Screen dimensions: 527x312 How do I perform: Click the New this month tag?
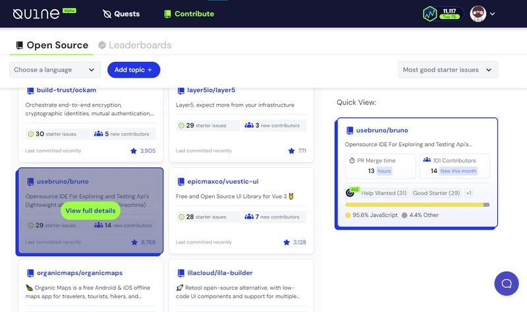[458, 171]
